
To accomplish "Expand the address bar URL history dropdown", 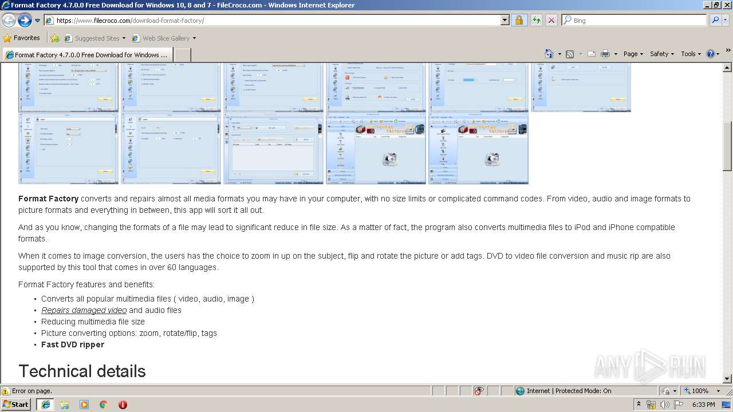I will (505, 20).
